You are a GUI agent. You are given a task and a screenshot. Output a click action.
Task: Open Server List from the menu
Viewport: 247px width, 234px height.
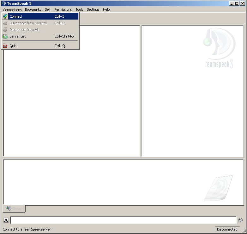40,36
